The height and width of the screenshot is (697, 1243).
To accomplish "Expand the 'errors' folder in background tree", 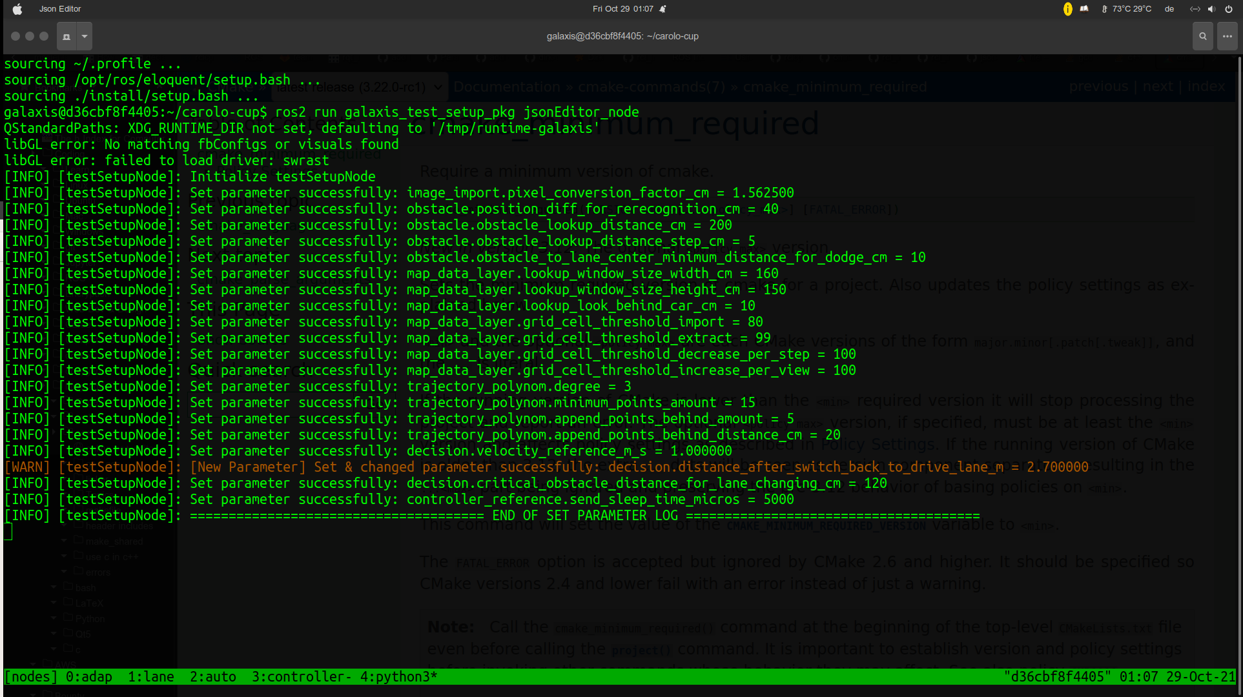I will pos(64,572).
